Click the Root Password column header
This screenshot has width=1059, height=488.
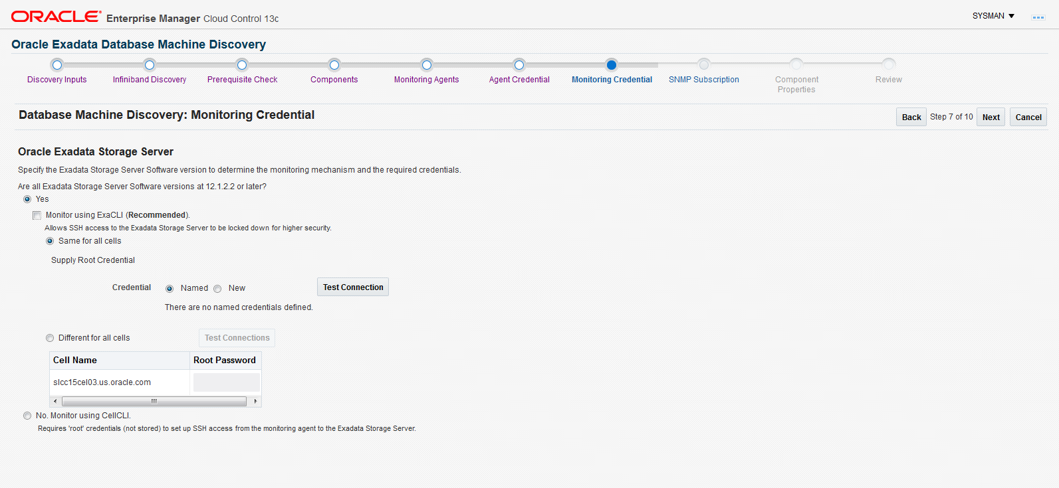[225, 361]
